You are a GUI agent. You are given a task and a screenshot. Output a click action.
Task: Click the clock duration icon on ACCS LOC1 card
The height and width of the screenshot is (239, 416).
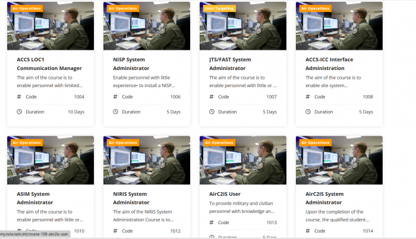(20, 111)
